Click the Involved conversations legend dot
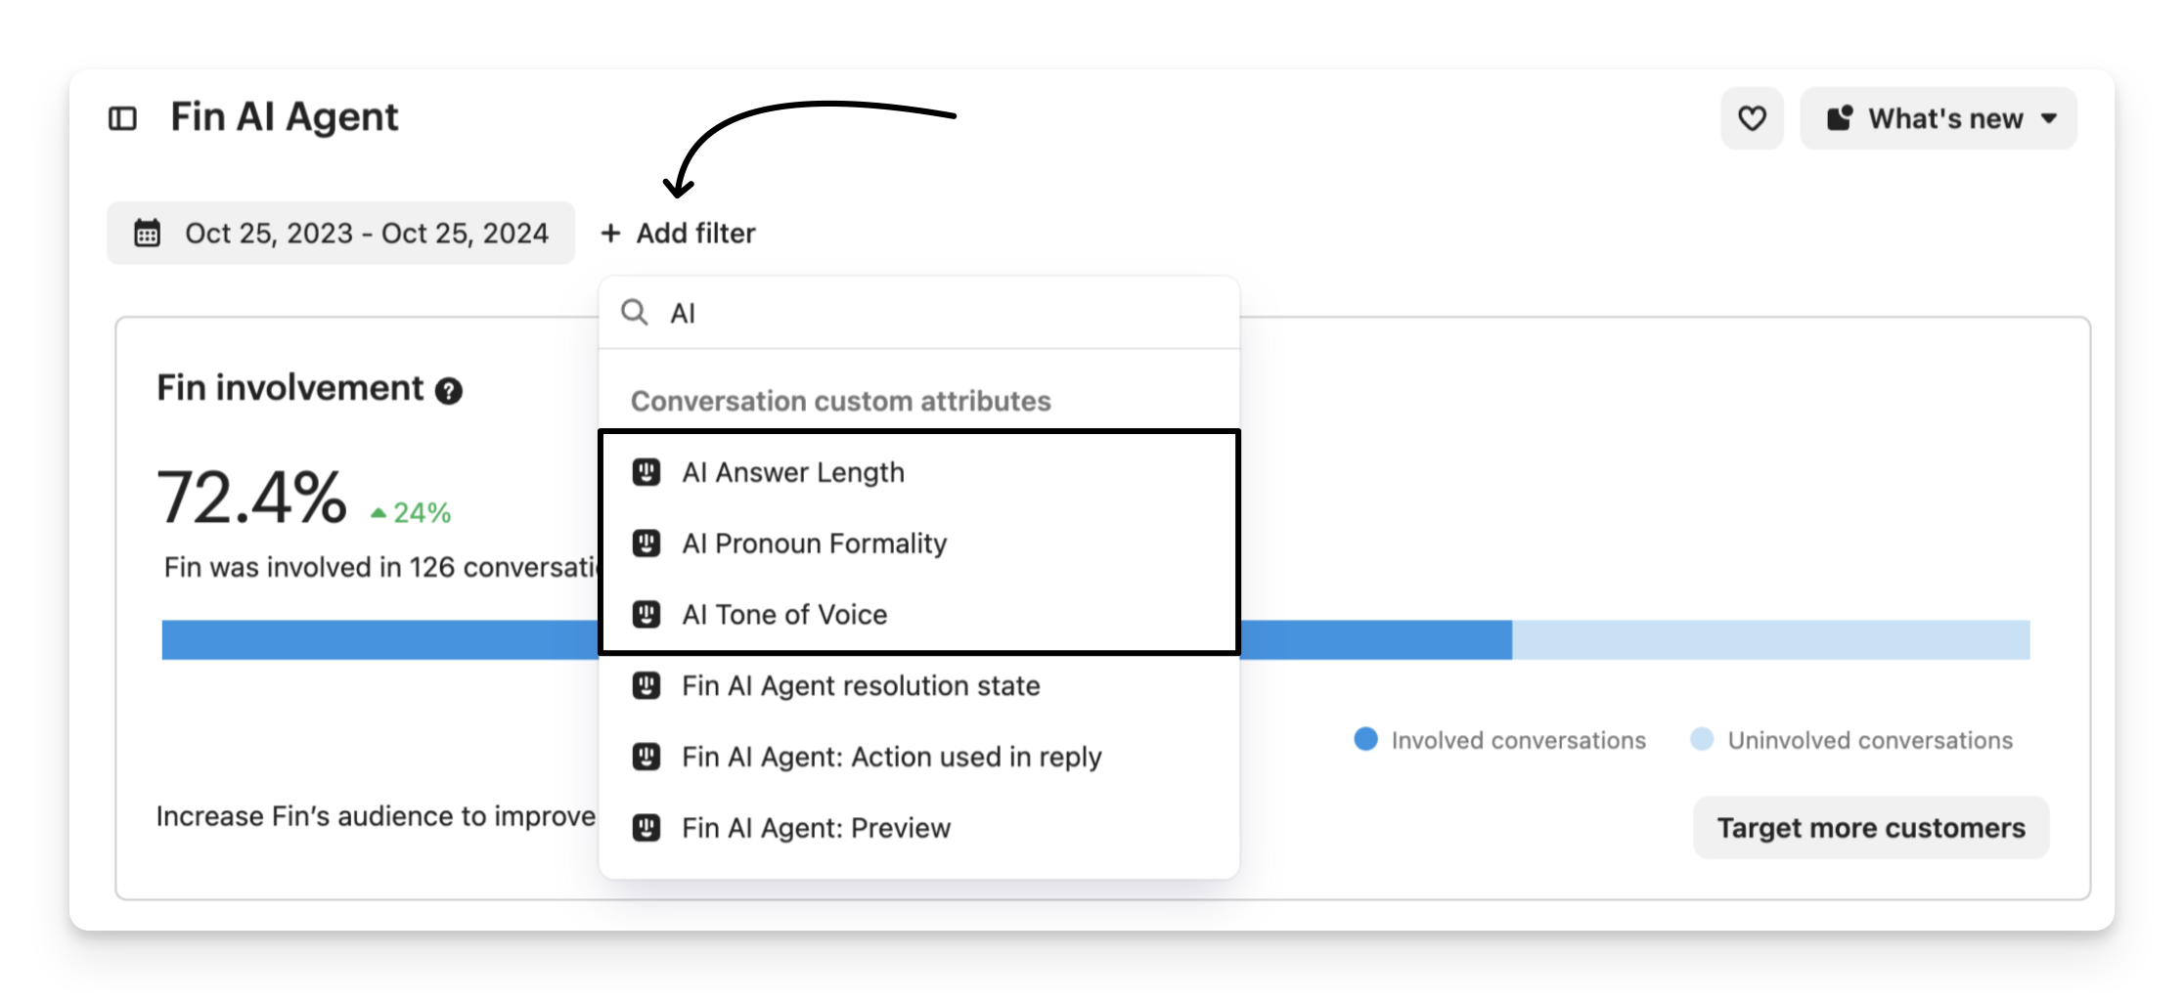This screenshot has height=1000, width=2184. (1365, 739)
